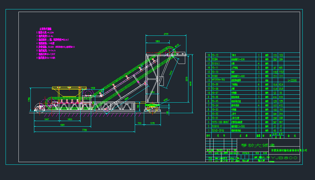
Task: Click the magenta technical parameters heading
Action: point(45,29)
